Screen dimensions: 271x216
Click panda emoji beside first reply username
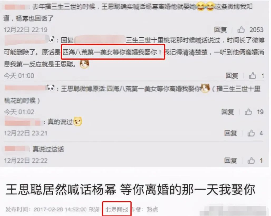click(51, 40)
